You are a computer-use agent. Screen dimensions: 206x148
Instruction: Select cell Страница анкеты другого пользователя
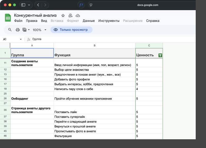[32, 110]
